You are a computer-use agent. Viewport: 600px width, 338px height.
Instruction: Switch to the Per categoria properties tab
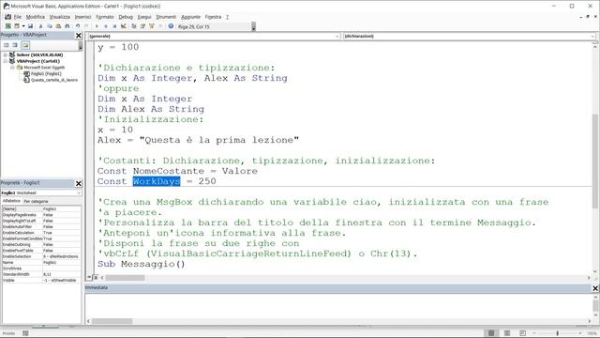36,201
